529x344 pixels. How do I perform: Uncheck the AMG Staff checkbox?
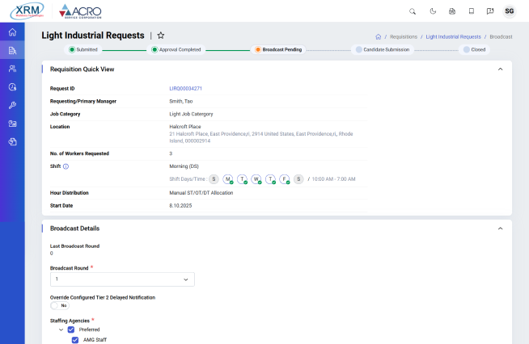pos(76,340)
